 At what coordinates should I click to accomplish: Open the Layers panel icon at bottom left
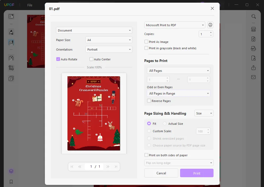(11, 171)
